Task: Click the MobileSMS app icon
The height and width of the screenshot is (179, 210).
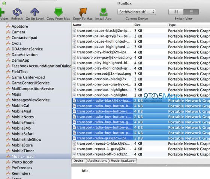Action: (x=8, y=128)
